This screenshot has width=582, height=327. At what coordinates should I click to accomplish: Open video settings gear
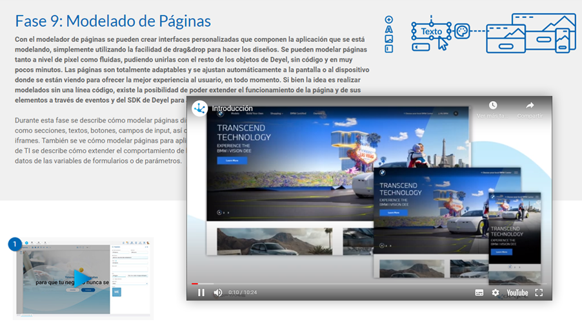point(496,292)
